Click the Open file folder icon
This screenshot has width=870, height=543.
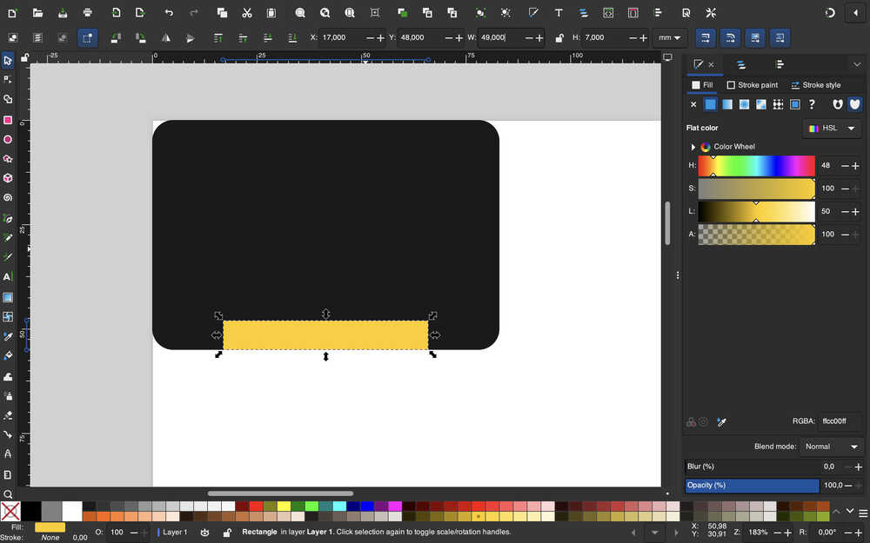[x=37, y=13]
